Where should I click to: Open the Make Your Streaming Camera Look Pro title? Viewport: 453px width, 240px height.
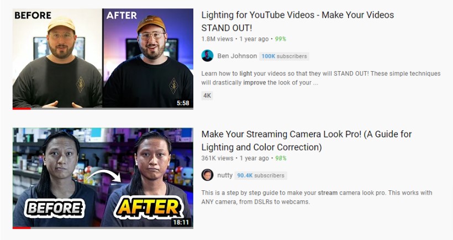[307, 141]
